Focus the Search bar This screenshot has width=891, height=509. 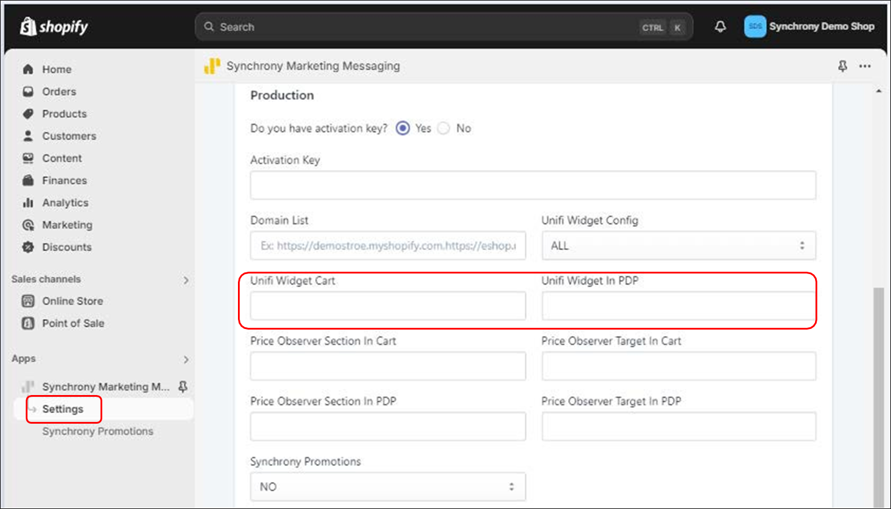click(444, 27)
